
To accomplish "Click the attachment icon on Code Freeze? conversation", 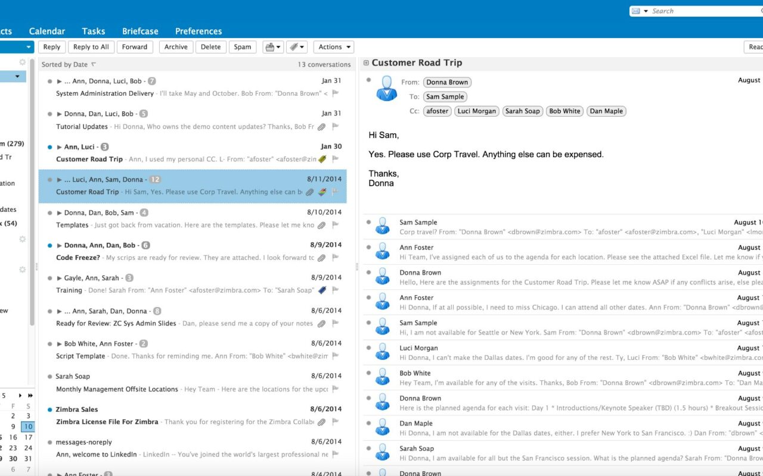I will [322, 258].
